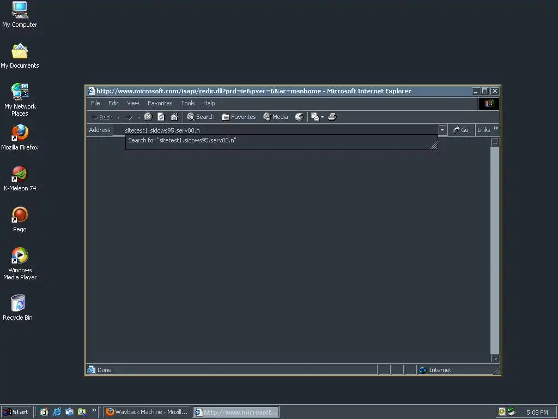
Task: Open the Favorites pane from toolbar
Action: 239,117
